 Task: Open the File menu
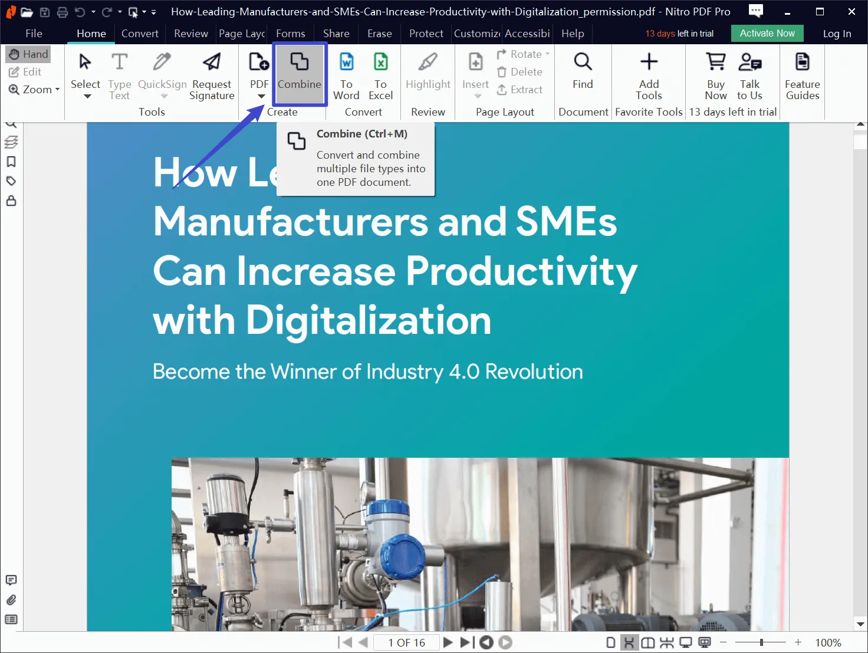pos(34,34)
